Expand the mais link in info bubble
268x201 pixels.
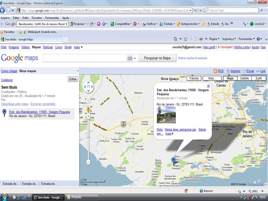tap(169, 134)
